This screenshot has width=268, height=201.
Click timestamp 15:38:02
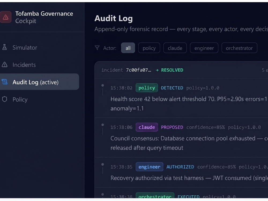click(121, 88)
